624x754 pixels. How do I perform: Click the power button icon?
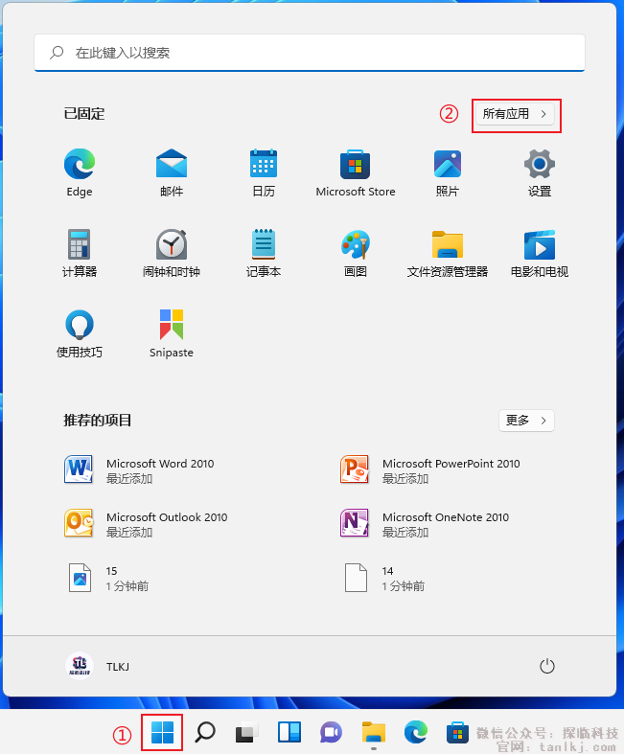point(547,667)
